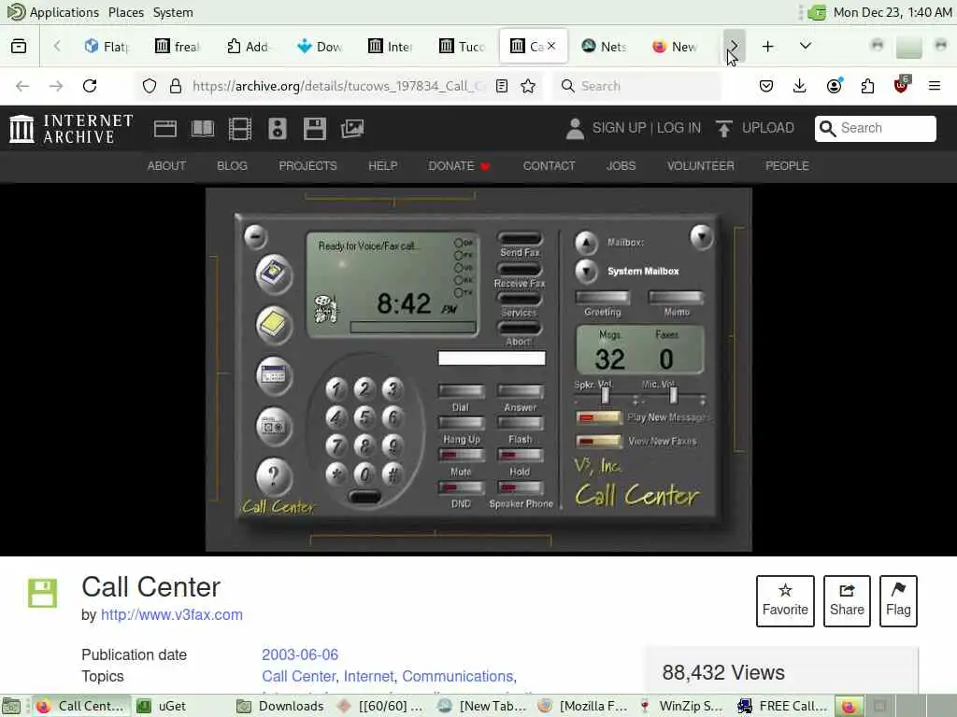Expand the list all tabs chevron
Image resolution: width=957 pixels, height=717 pixels.
[x=806, y=46]
